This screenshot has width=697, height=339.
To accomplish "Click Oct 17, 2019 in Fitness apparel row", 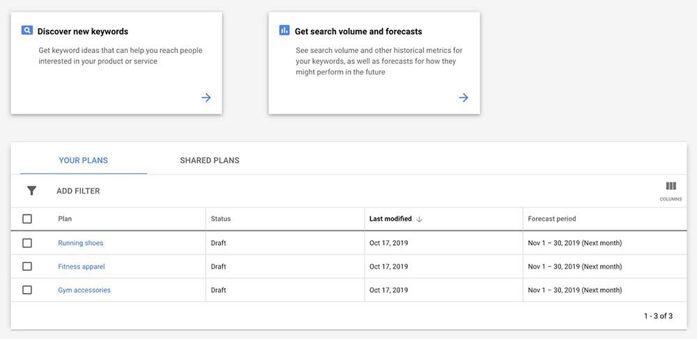I will [x=388, y=267].
